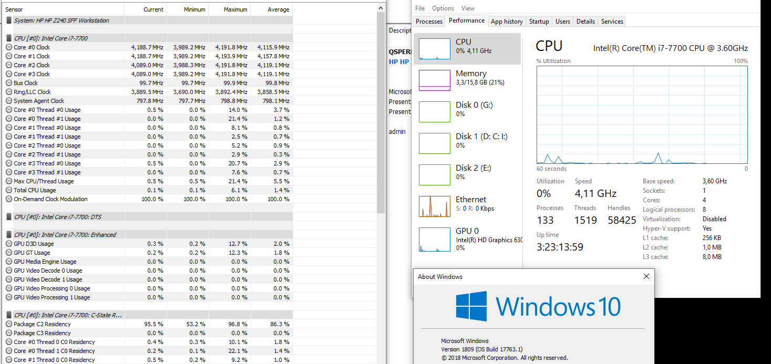This screenshot has width=771, height=364.
Task: Click the Bus Clock sensor icon
Action: pos(9,83)
